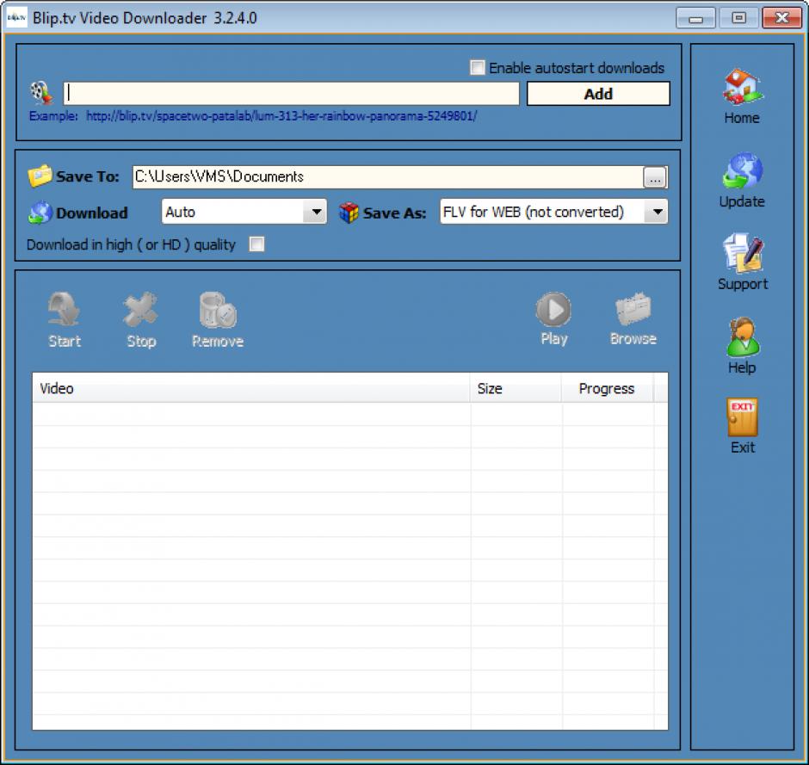Open the blip.tv example URL link
This screenshot has height=765, width=809.
pos(281,115)
